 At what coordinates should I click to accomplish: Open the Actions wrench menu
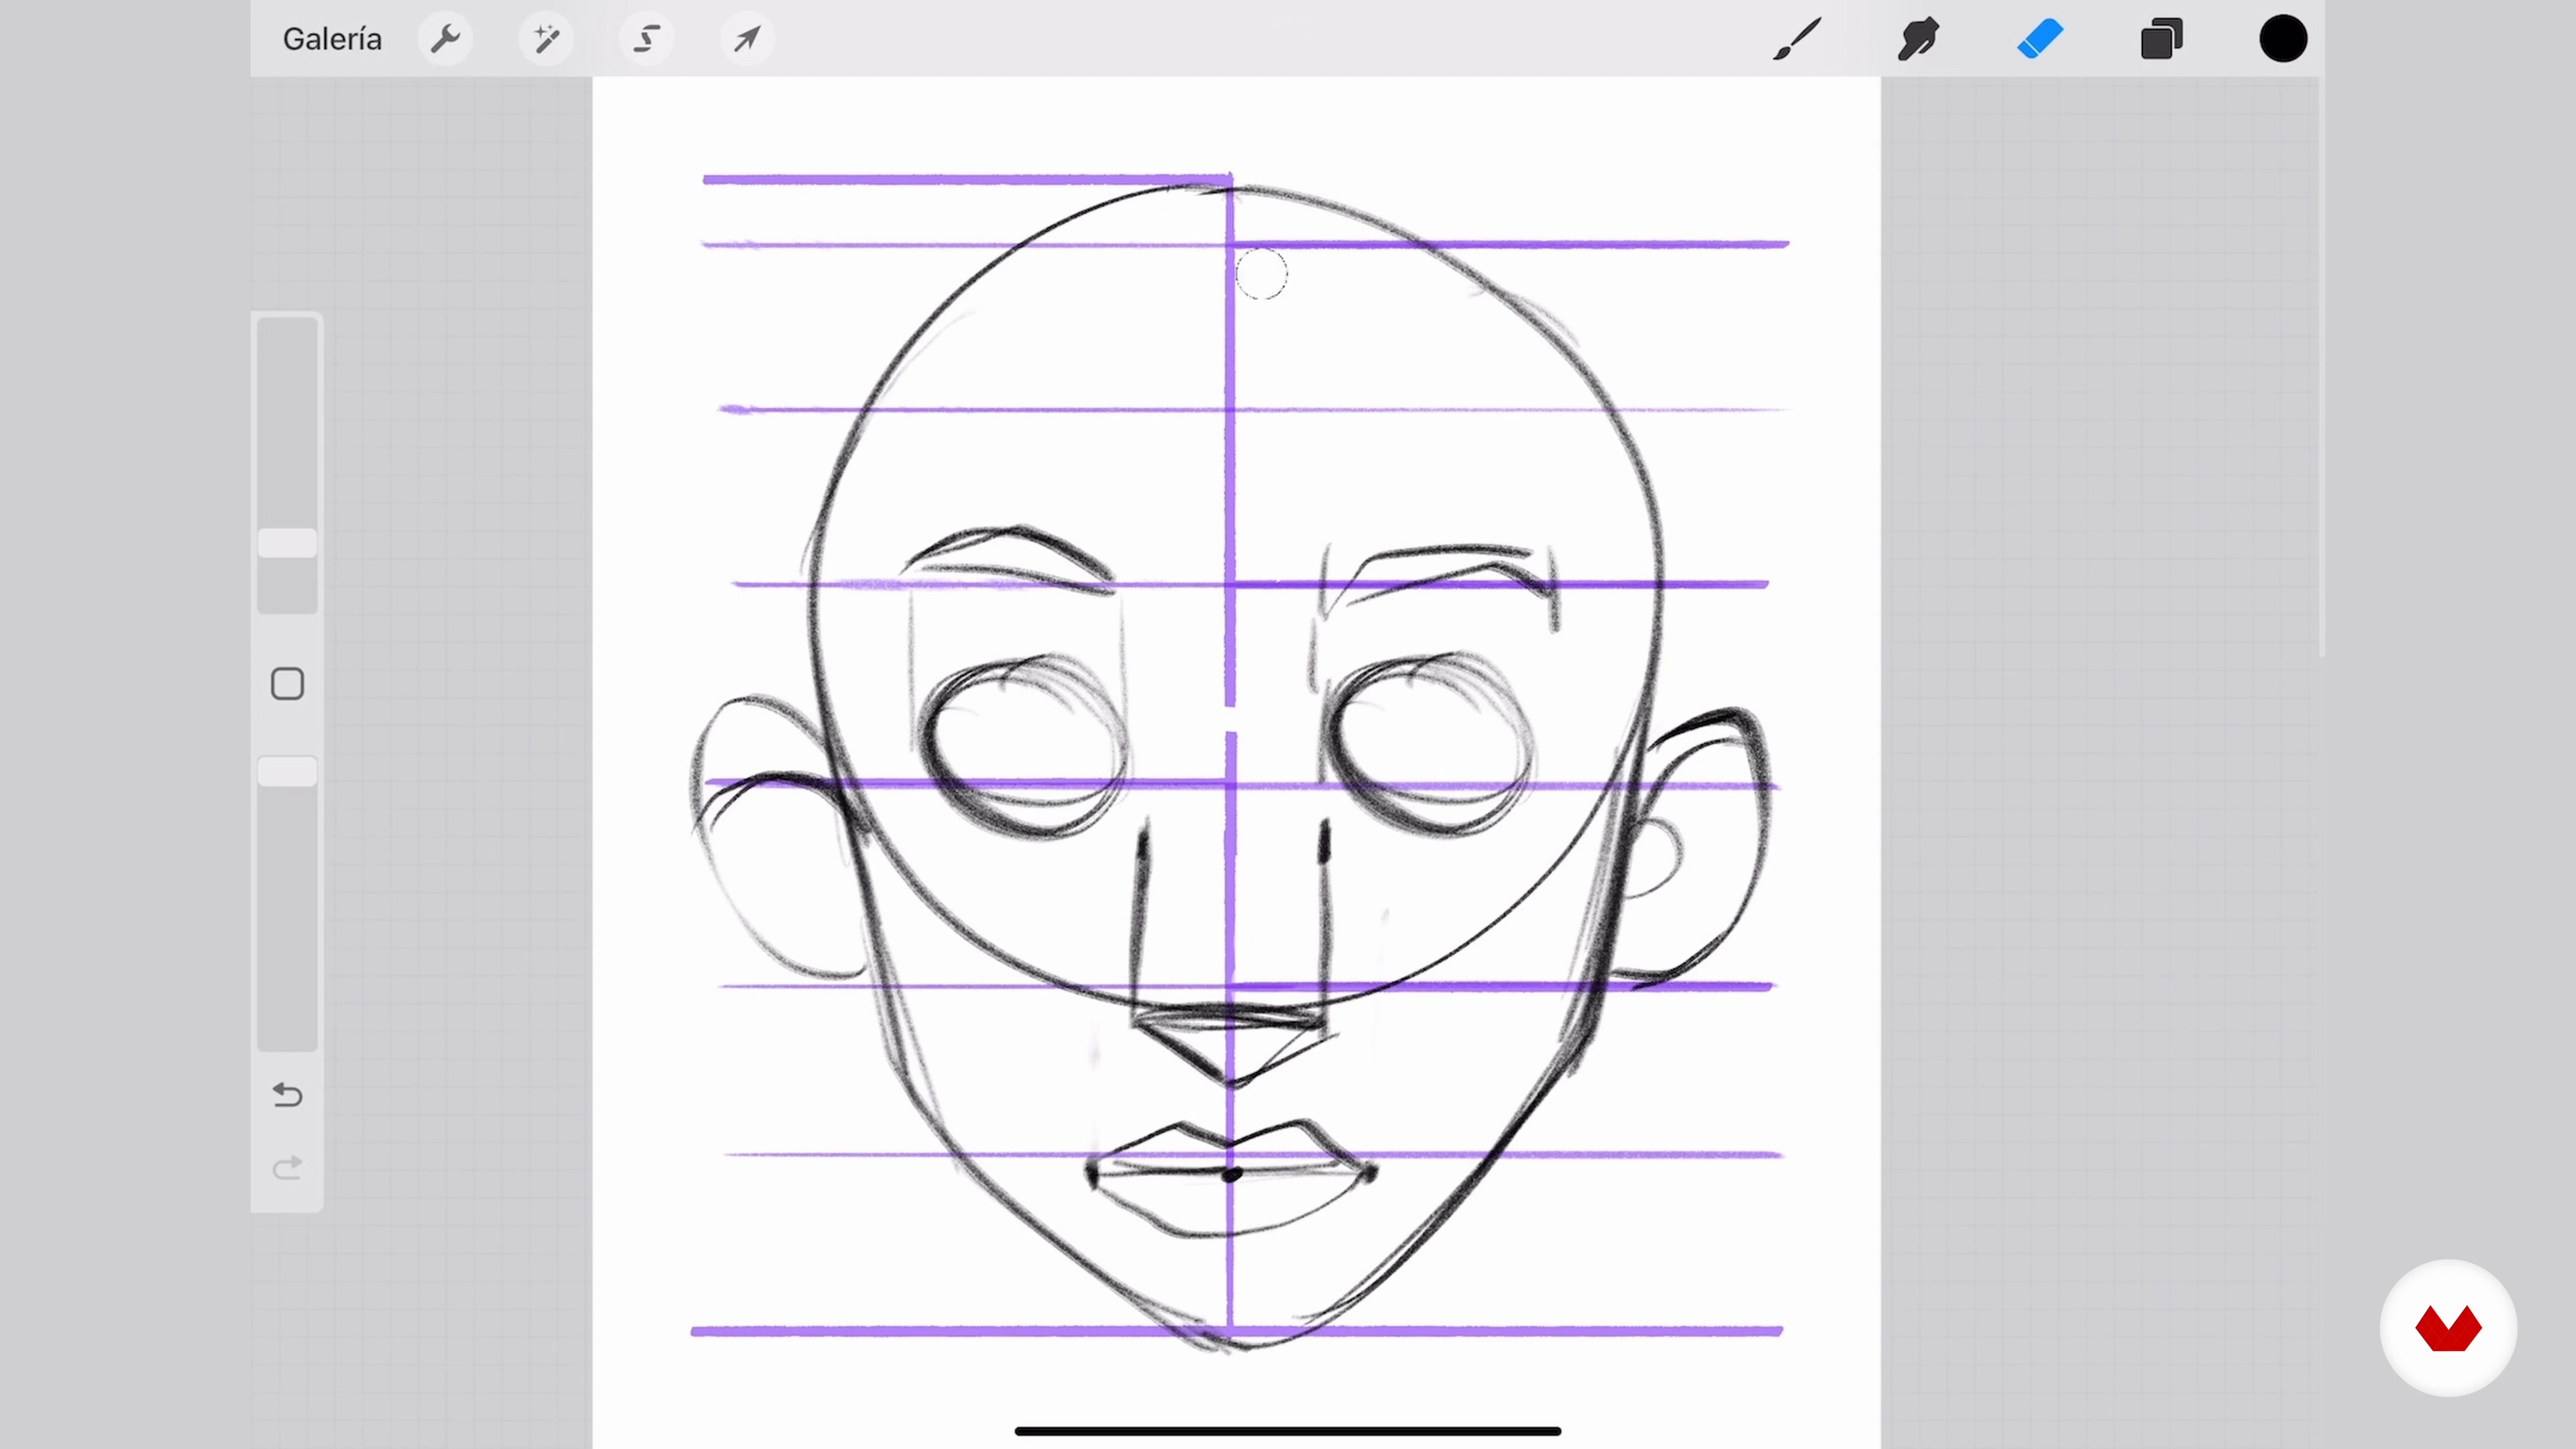pyautogui.click(x=445, y=39)
